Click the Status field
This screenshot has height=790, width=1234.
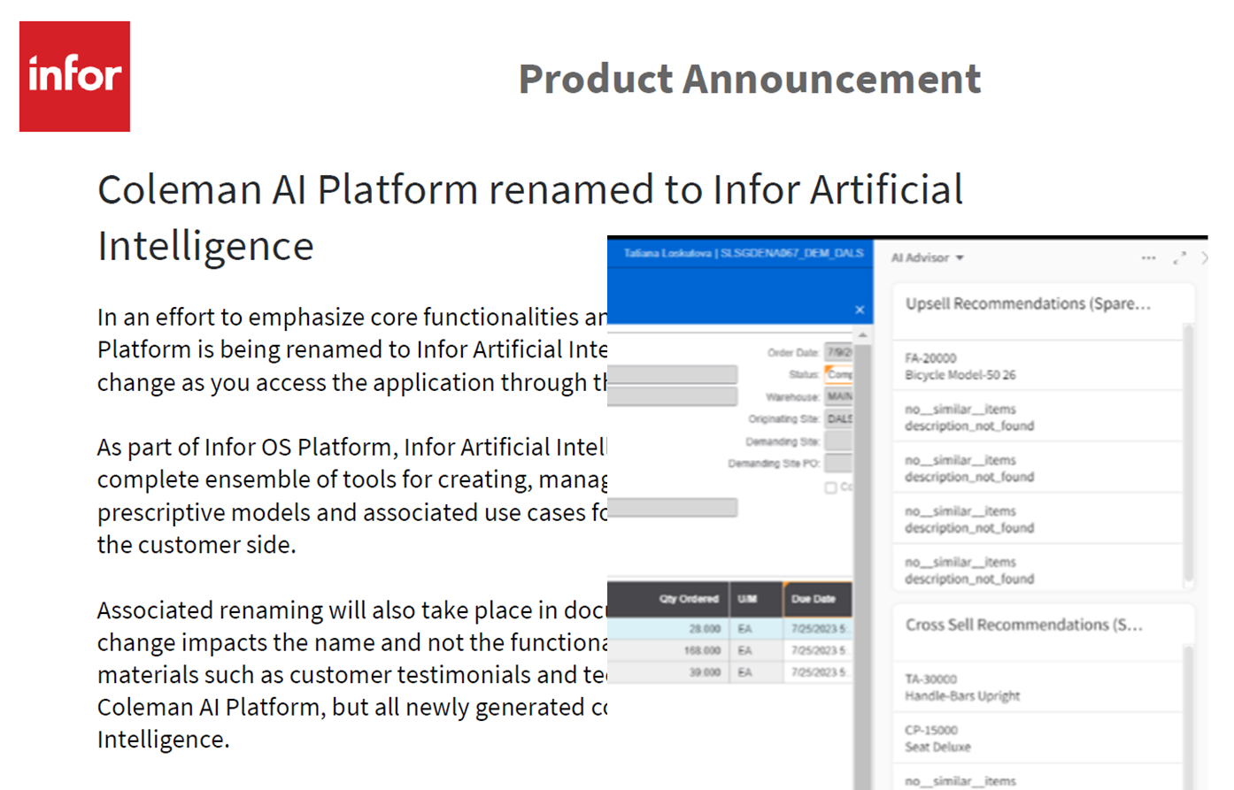(x=838, y=374)
